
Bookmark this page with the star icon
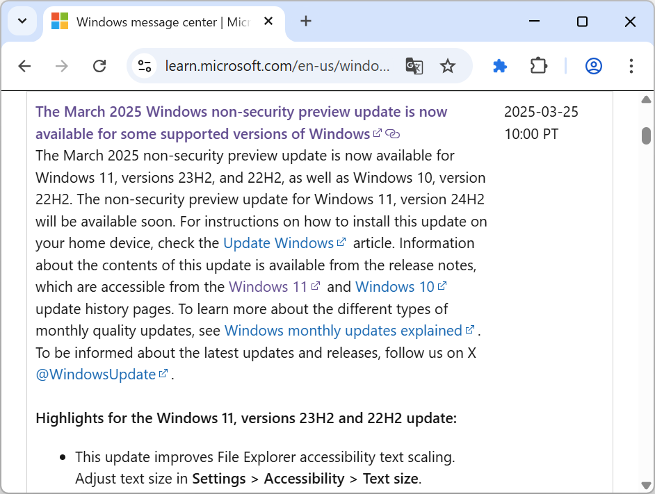point(448,66)
